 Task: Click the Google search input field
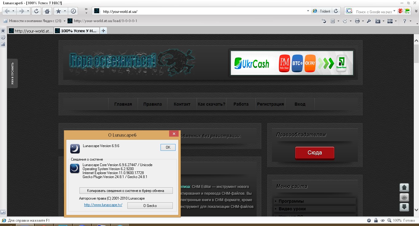[x=374, y=12]
